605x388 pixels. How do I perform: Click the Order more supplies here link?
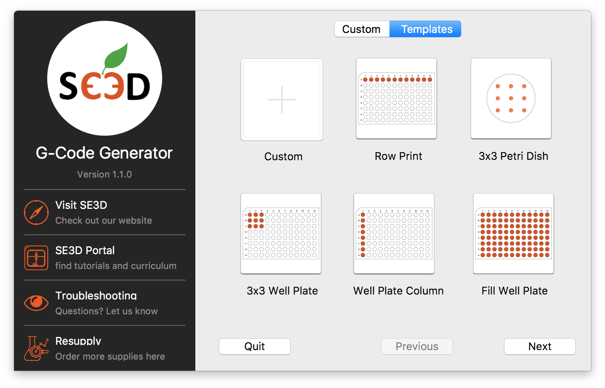[x=110, y=356]
